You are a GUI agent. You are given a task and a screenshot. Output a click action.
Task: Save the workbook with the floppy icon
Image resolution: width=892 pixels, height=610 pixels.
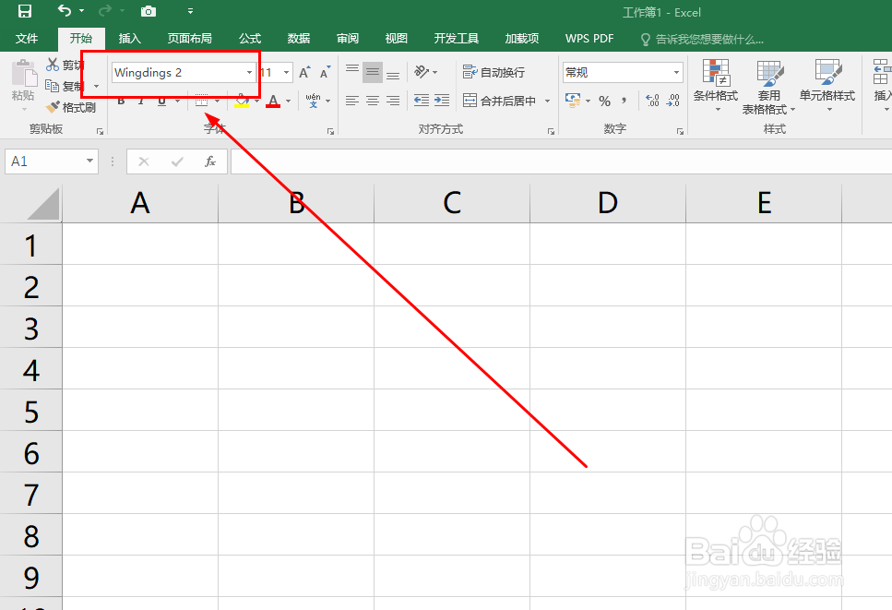click(x=25, y=11)
